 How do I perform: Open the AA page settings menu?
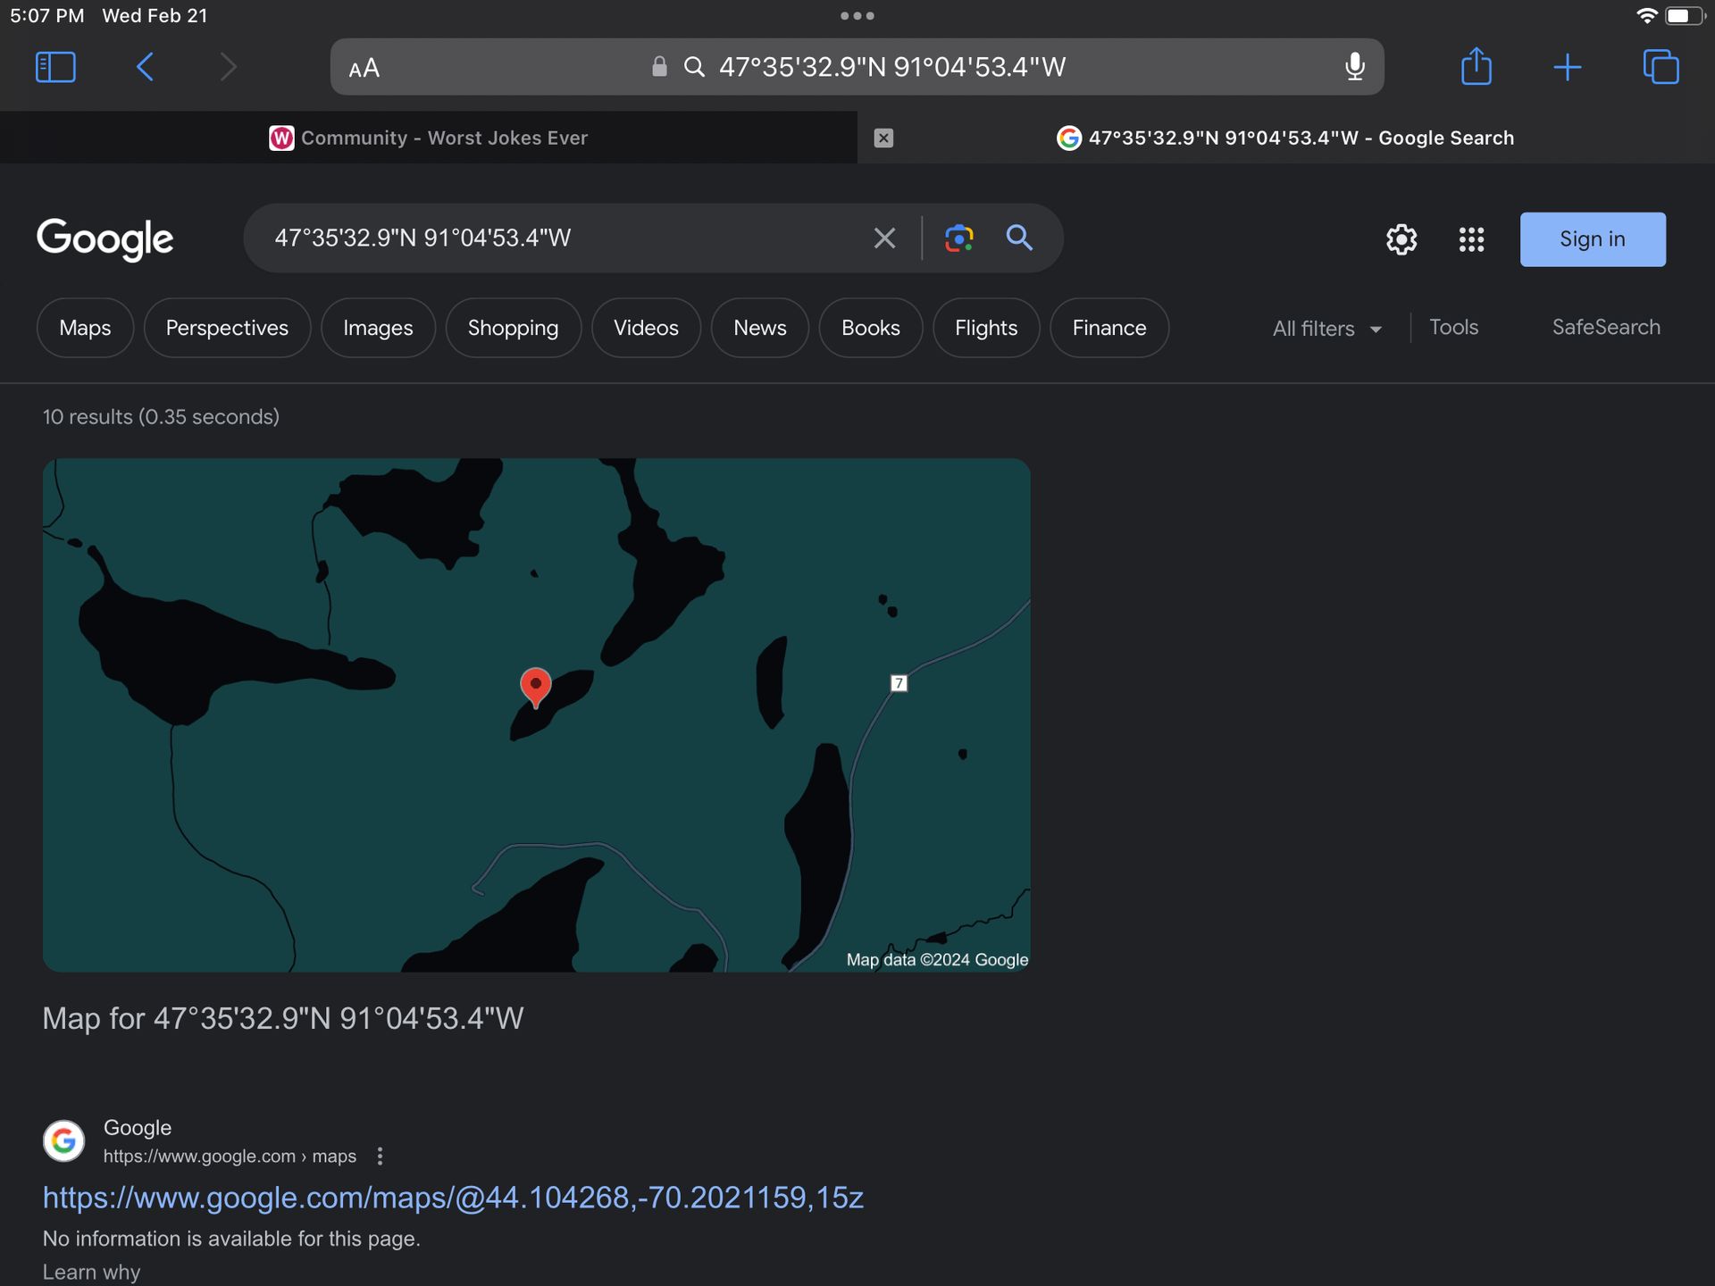pyautogui.click(x=364, y=68)
